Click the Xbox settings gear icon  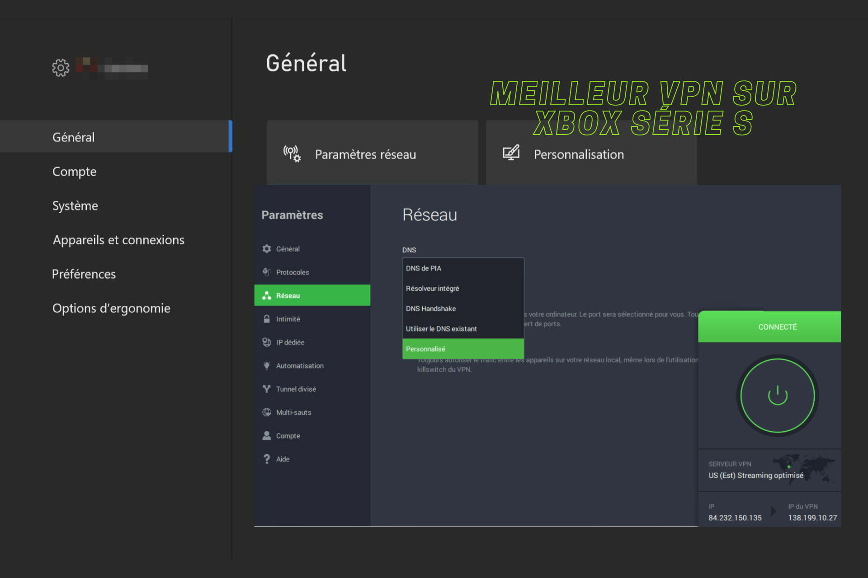[x=61, y=68]
